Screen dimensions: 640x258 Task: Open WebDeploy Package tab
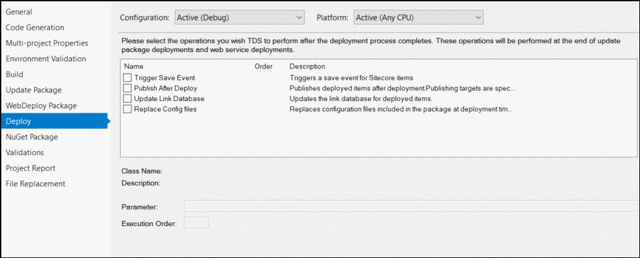point(41,106)
